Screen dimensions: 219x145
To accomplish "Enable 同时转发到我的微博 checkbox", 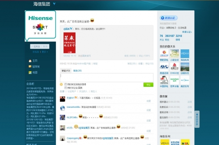I will [x=66, y=84].
